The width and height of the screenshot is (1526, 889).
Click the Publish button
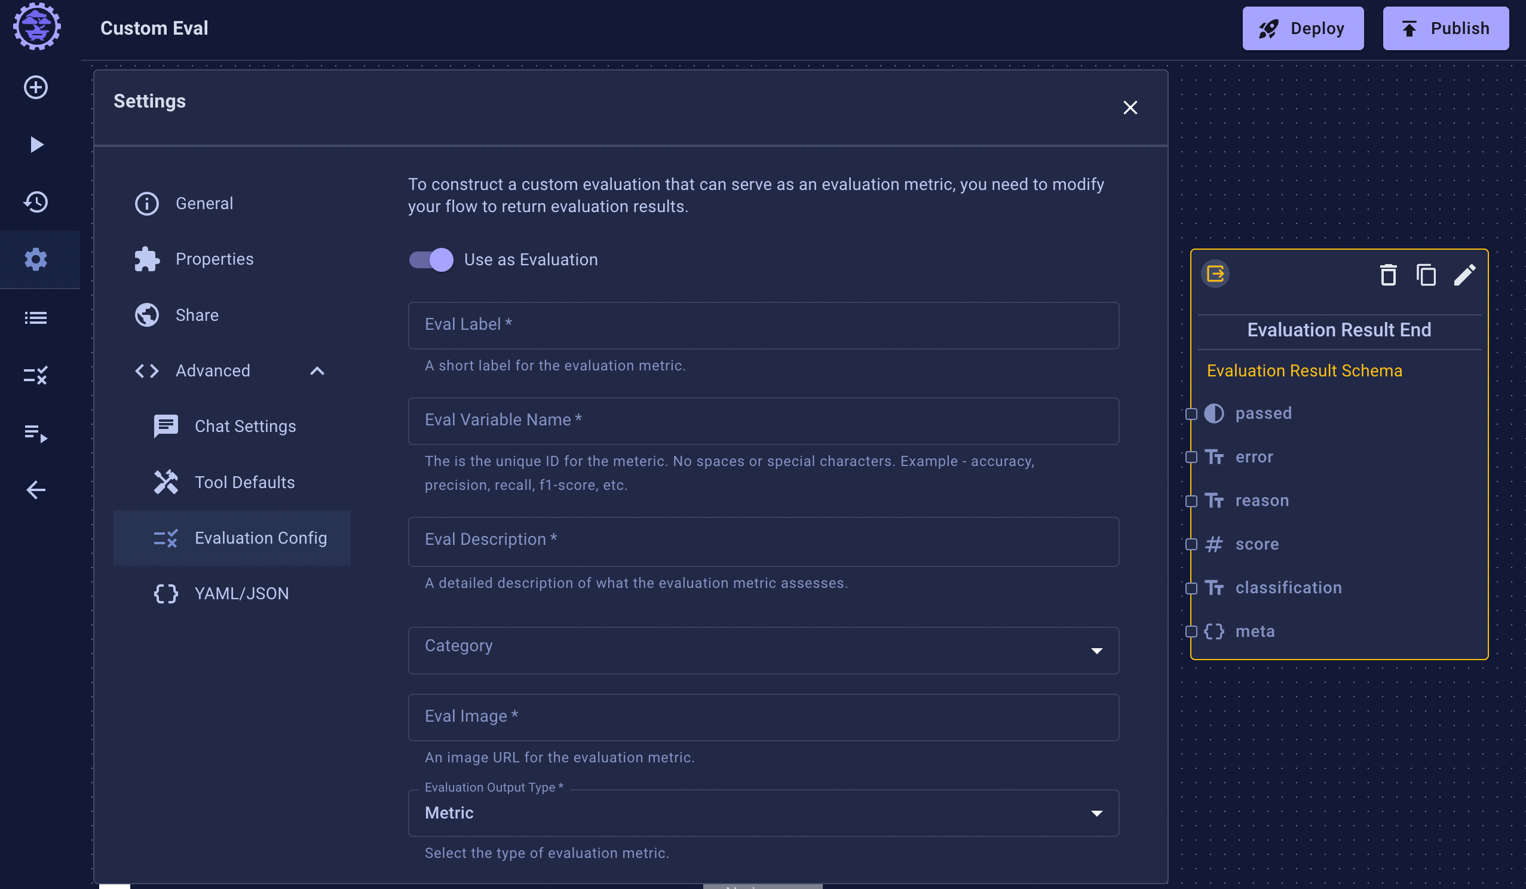click(1445, 29)
